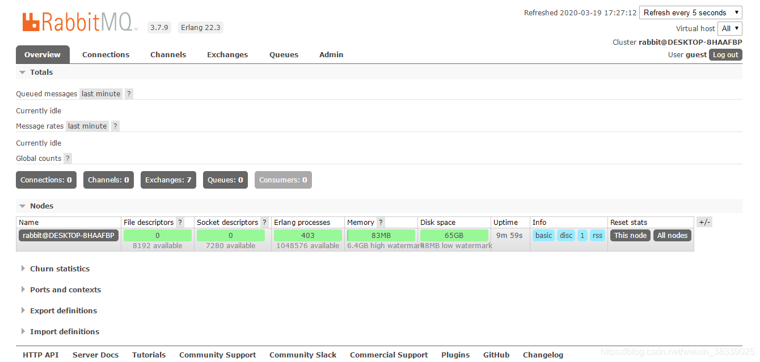
Task: Open the Tutorials footer link
Action: pos(149,355)
